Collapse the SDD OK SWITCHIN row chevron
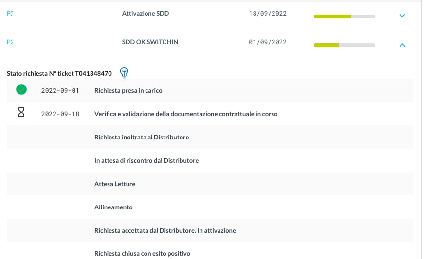437x259 pixels. click(402, 45)
